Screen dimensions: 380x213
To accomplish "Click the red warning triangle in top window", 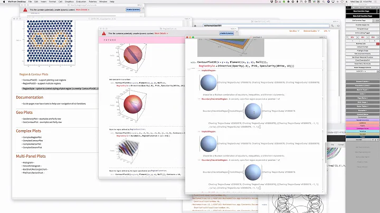I will (x=25, y=9).
